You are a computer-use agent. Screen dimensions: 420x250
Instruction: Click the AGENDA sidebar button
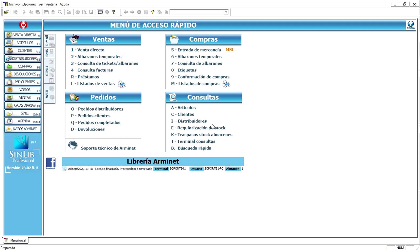(23, 121)
